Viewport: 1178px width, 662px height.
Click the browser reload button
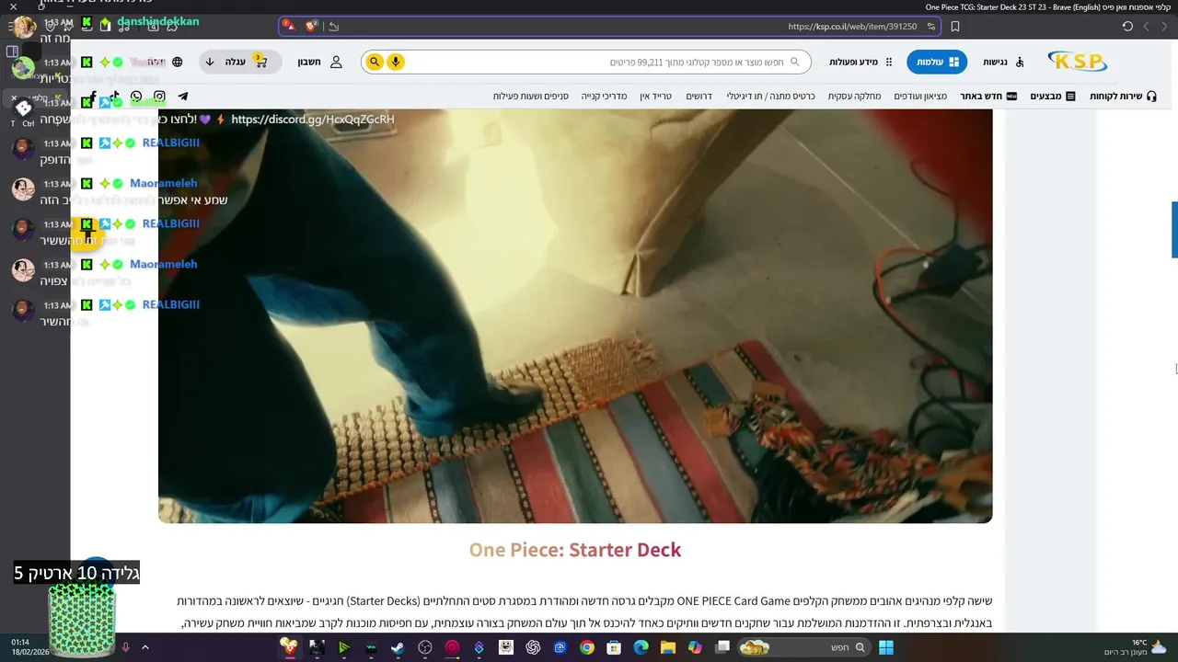pyautogui.click(x=1127, y=27)
